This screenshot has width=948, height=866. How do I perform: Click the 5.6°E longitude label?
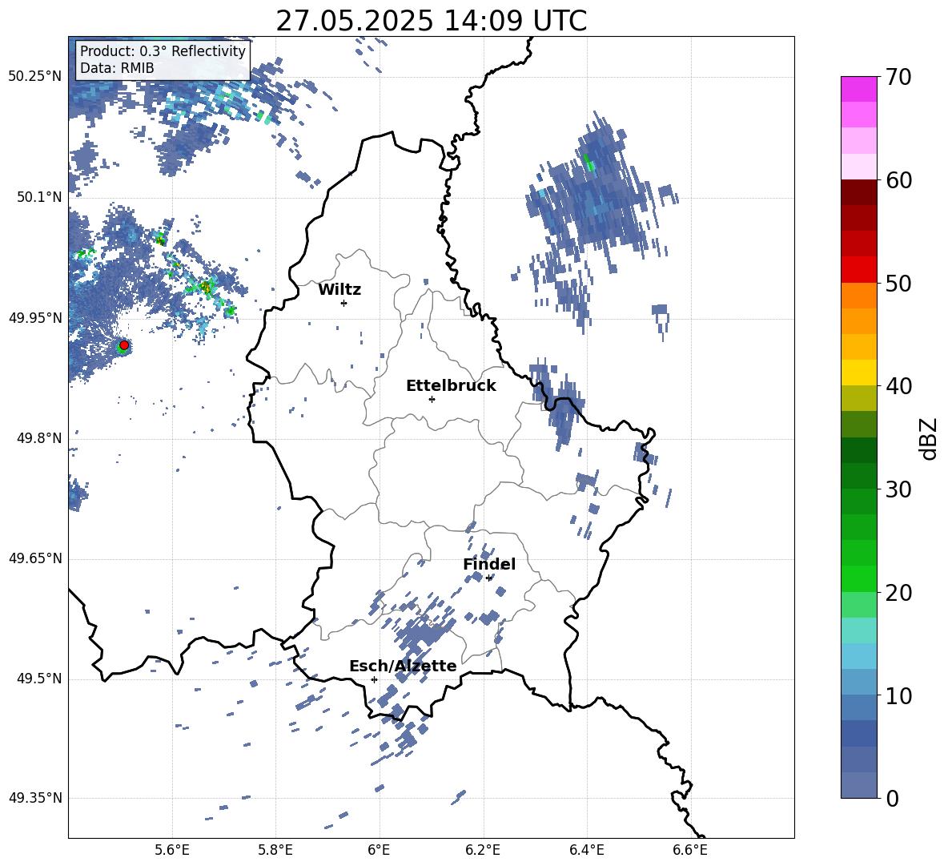click(x=172, y=850)
